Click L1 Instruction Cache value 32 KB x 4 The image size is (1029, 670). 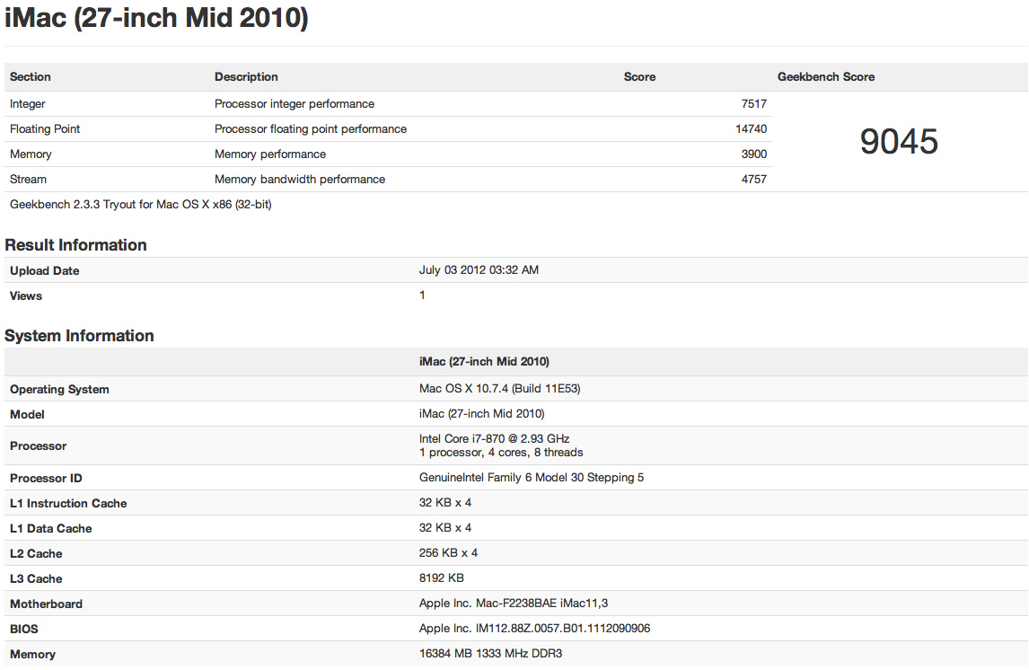tap(445, 503)
